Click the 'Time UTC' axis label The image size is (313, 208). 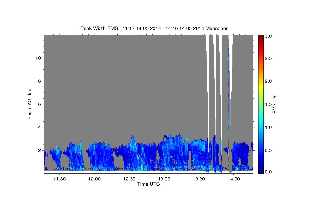pos(148,184)
